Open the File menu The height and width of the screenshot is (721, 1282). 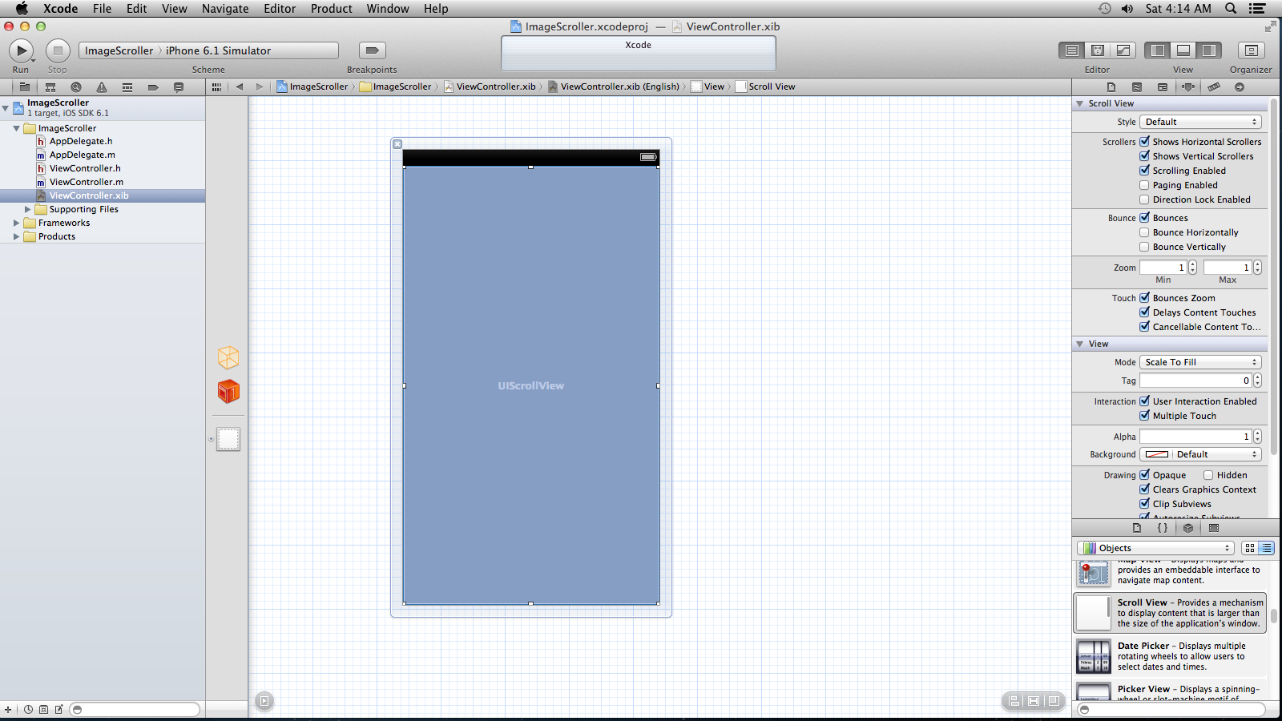[x=102, y=9]
